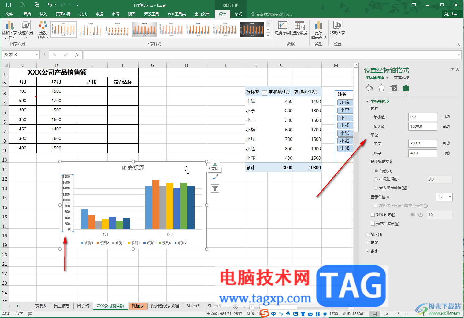Click the Tell me what to do search box

(272, 14)
